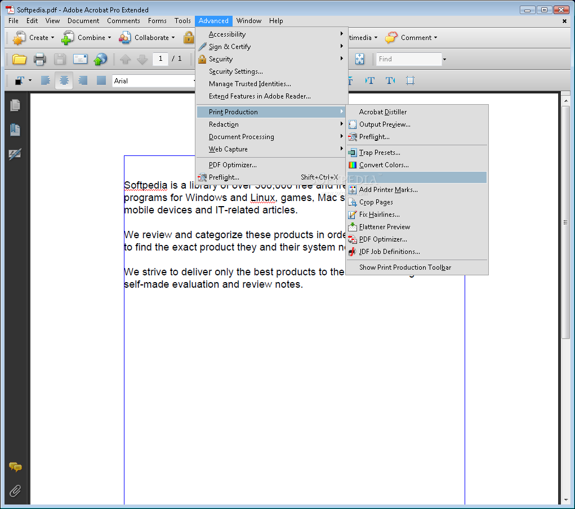This screenshot has height=509, width=575.
Task: Click the Convert Colors rainbow icon
Action: pyautogui.click(x=353, y=165)
